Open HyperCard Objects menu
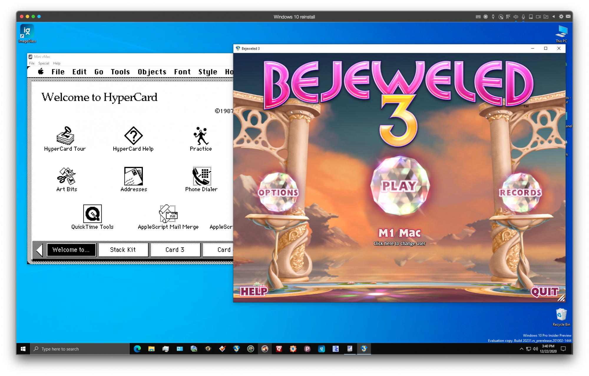 [152, 72]
